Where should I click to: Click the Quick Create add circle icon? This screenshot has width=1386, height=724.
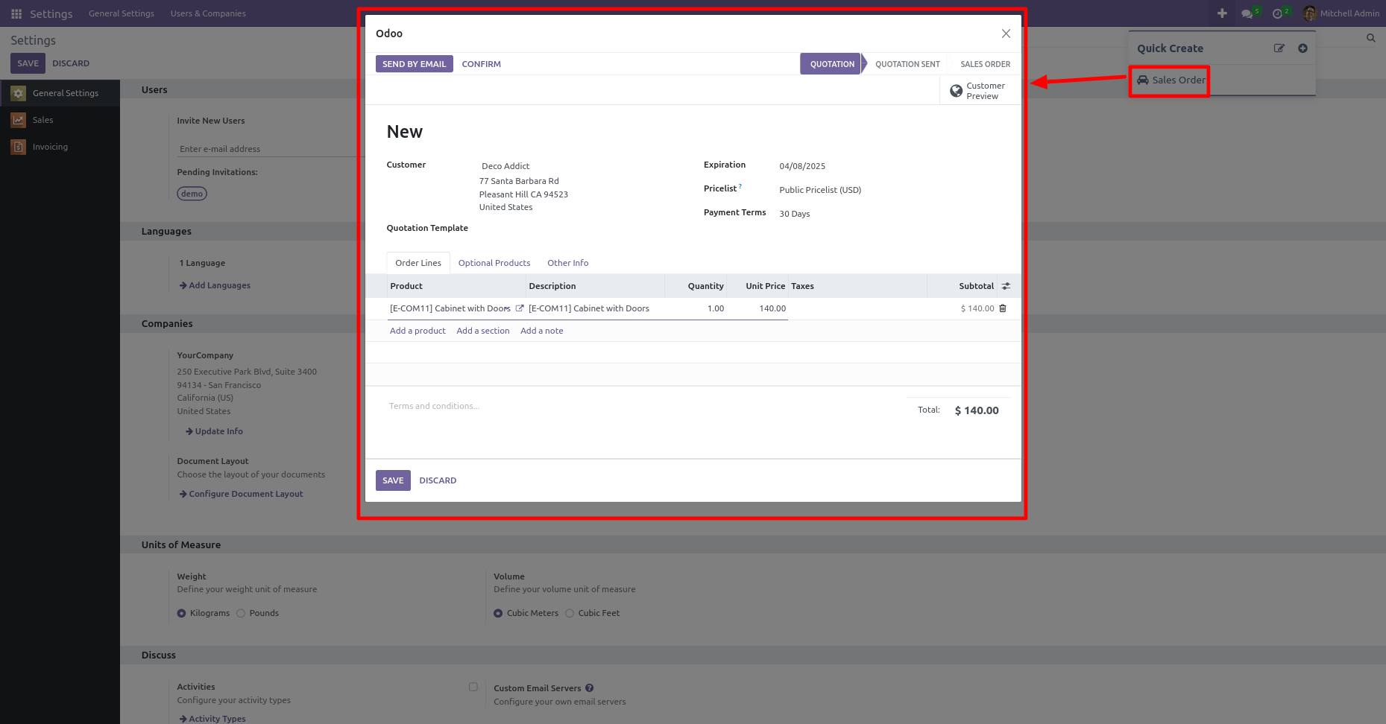[1302, 48]
